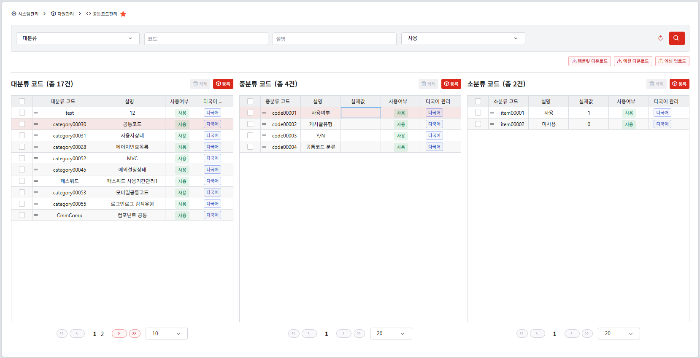Screen dimensions: 700x358
Task: Go to next page in 중분류 pagination
Action: [x=343, y=334]
